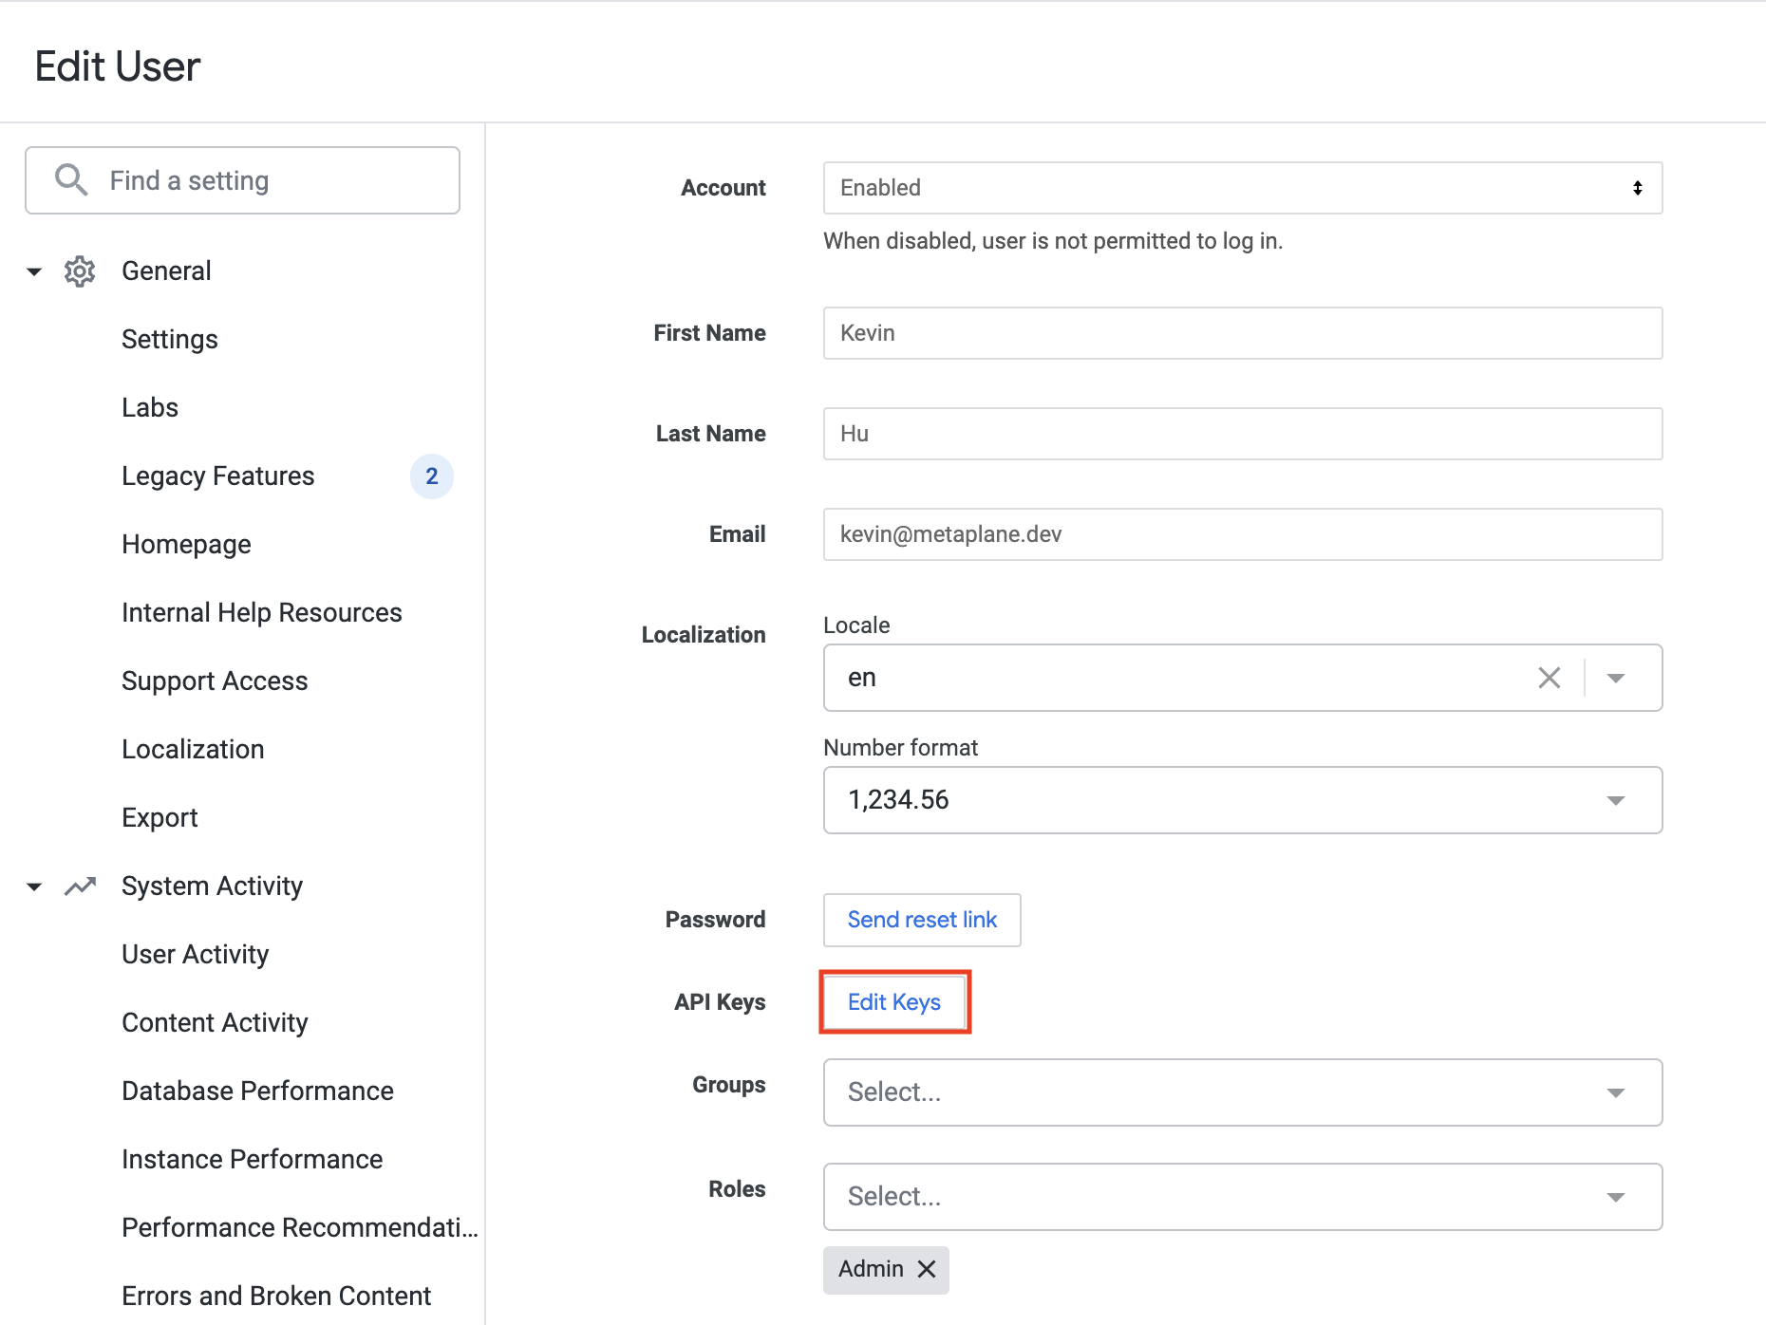Open the Homepage setting
Viewport: 1766px width, 1325px height.
(186, 545)
